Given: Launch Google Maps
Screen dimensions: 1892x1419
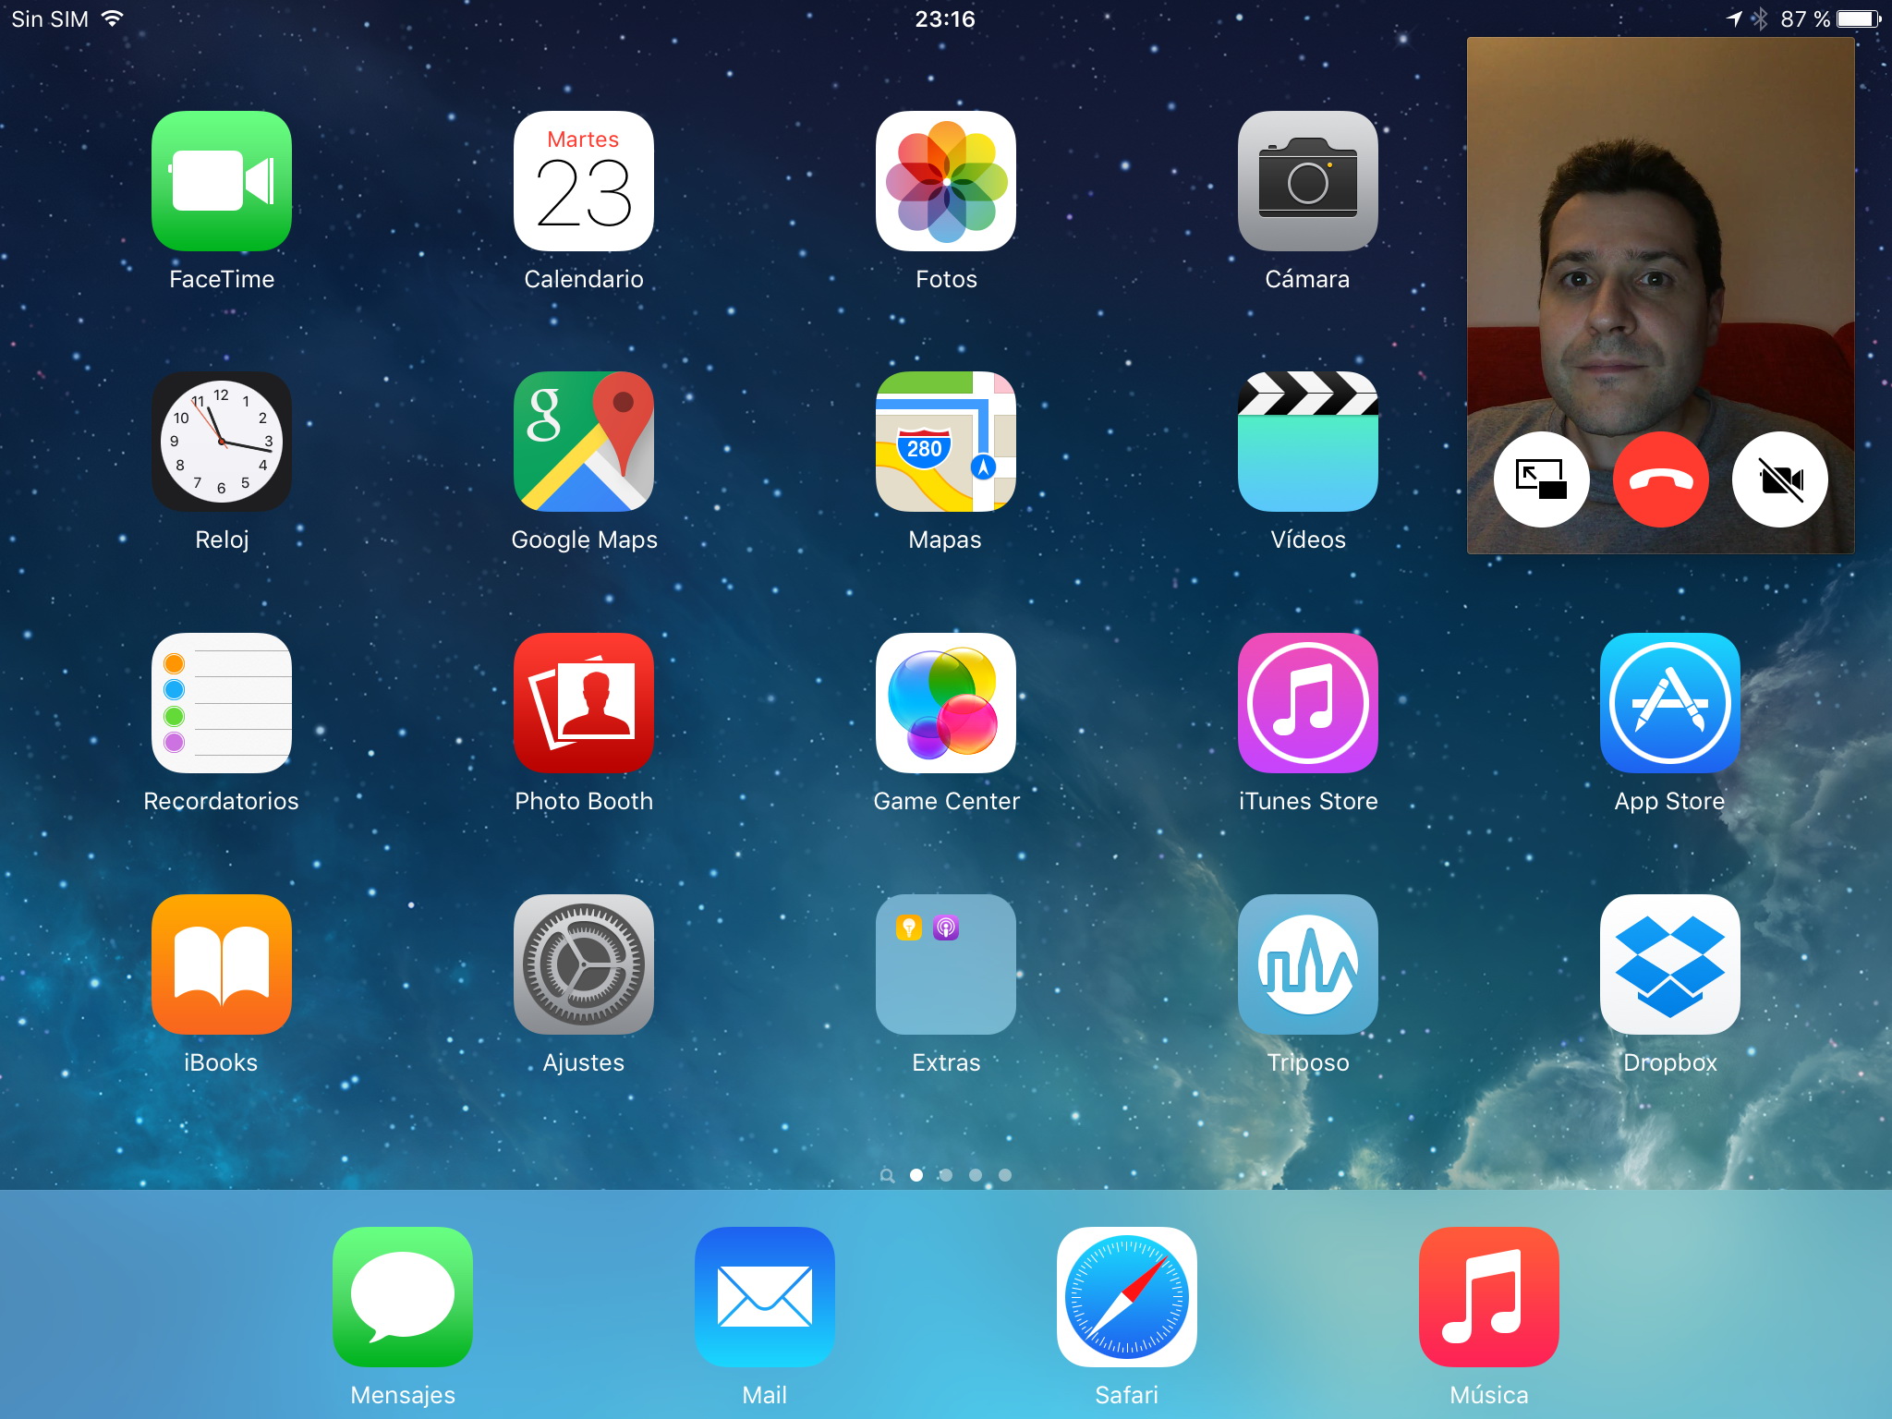Looking at the screenshot, I should [584, 443].
